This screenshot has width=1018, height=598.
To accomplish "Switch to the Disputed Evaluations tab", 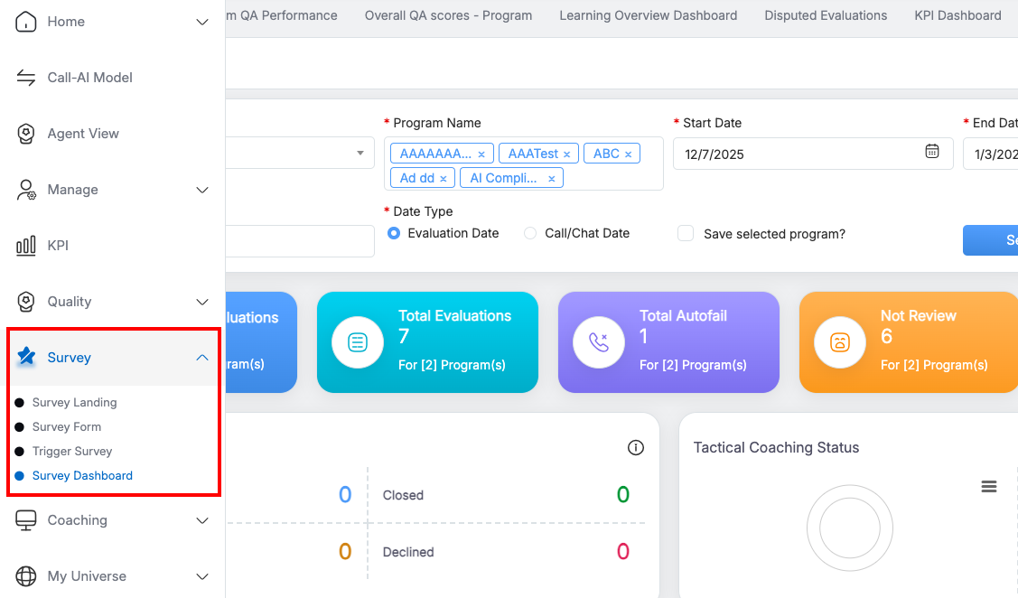I will click(826, 15).
